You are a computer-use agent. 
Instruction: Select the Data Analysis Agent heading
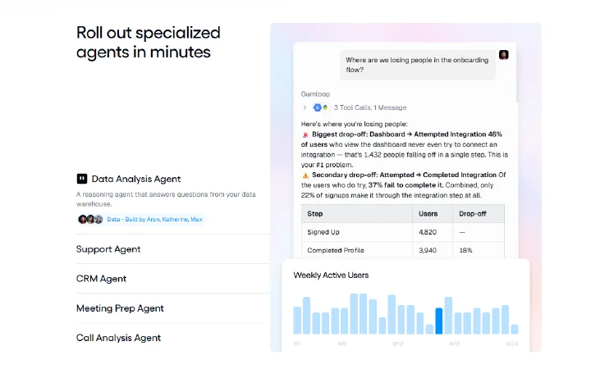(136, 179)
